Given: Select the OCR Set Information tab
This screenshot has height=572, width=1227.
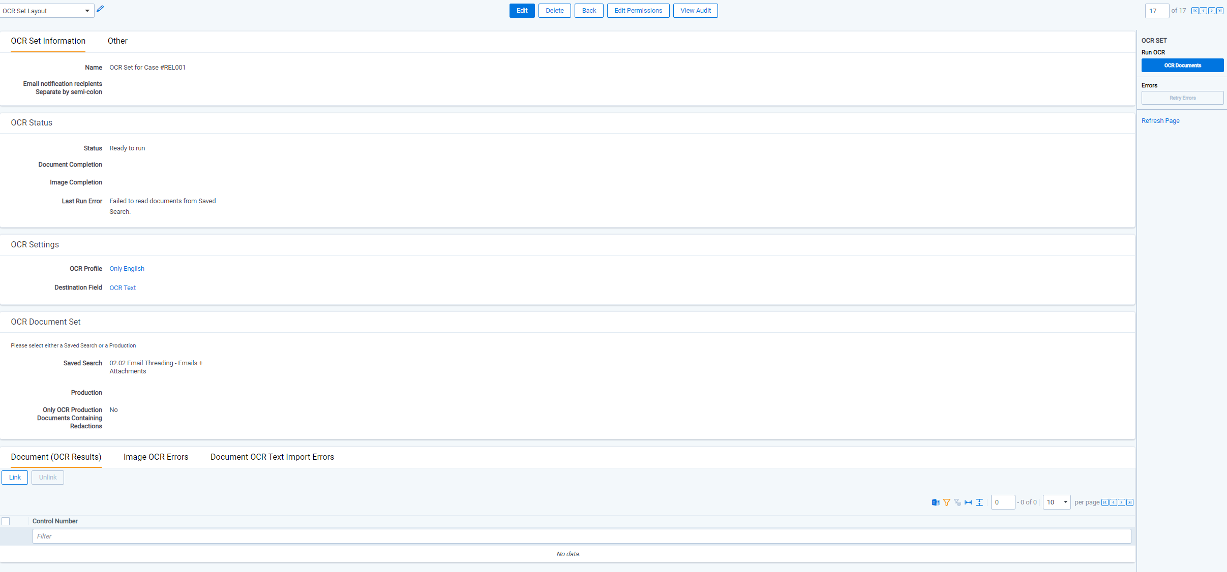Looking at the screenshot, I should [x=48, y=41].
